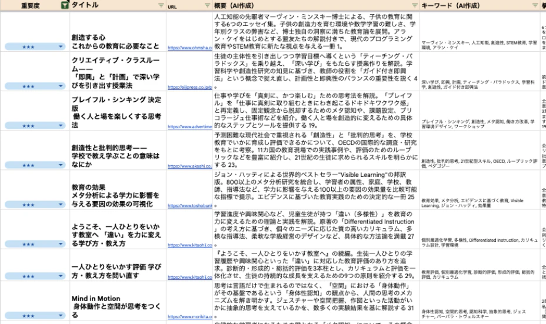
Task: Open kitaohji link in ようこそ、一人ひとりをいかす教室へ row
Action: 190,245
